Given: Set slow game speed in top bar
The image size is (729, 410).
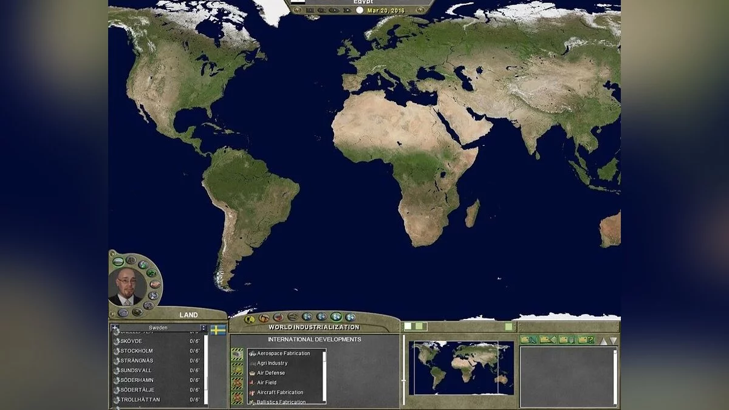Looking at the screenshot, I should coord(321,10).
